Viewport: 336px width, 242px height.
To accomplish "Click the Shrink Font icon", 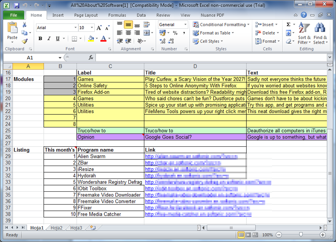I will pos(107,28).
